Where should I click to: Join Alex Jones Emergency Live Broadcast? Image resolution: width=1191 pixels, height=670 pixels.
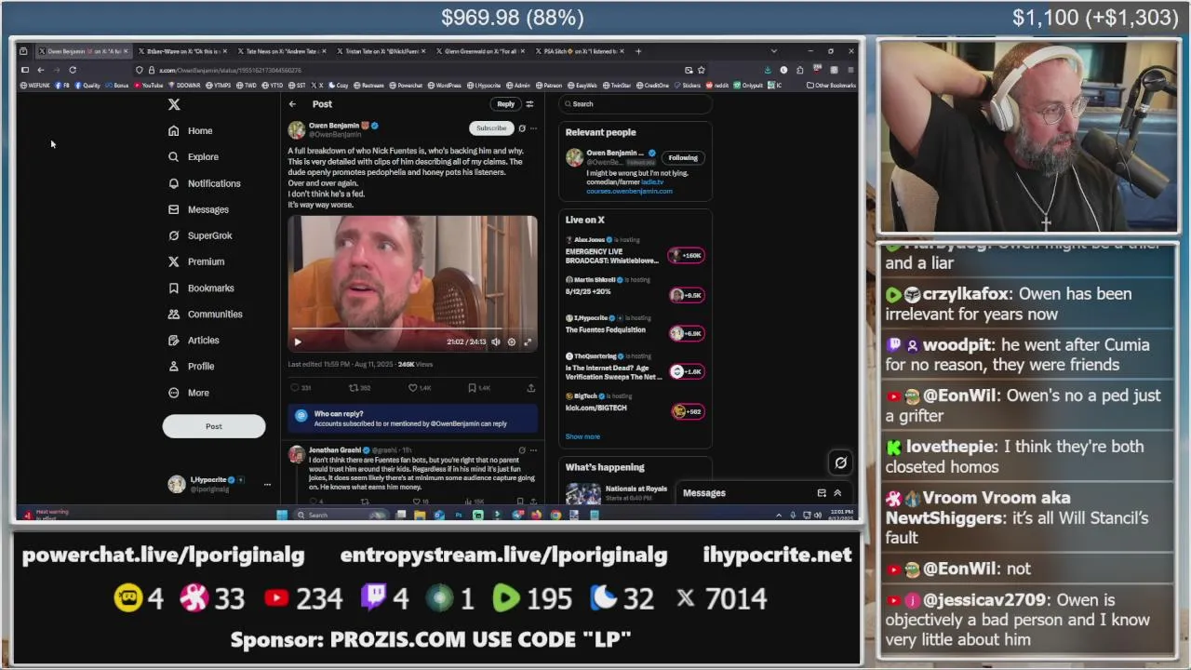(636, 251)
